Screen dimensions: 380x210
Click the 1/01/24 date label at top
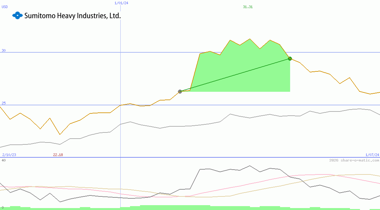click(x=121, y=3)
